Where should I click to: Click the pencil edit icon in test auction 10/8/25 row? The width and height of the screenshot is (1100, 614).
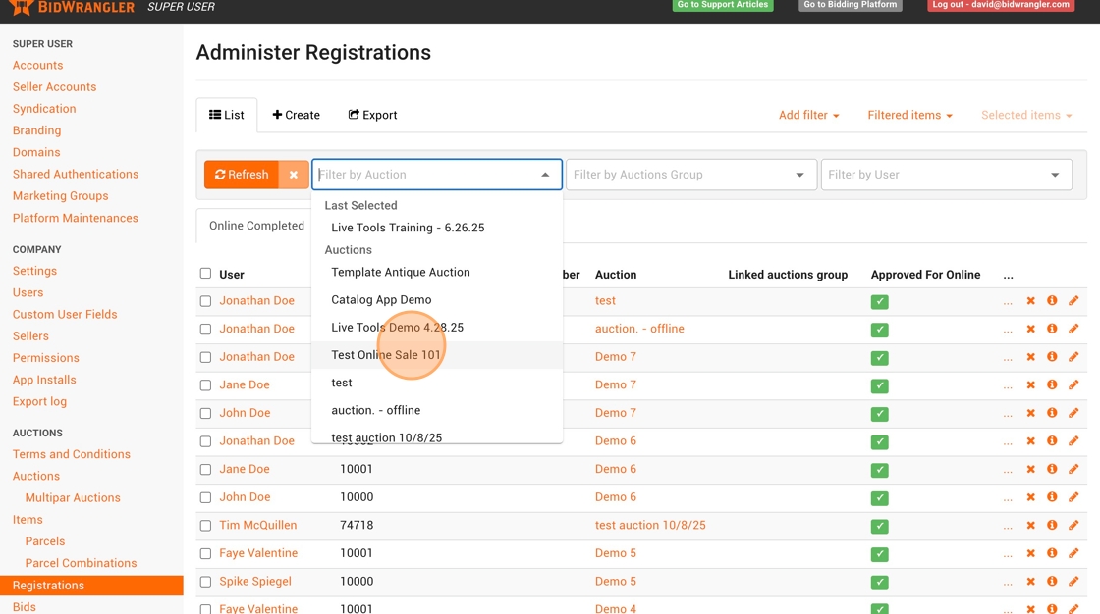1073,526
